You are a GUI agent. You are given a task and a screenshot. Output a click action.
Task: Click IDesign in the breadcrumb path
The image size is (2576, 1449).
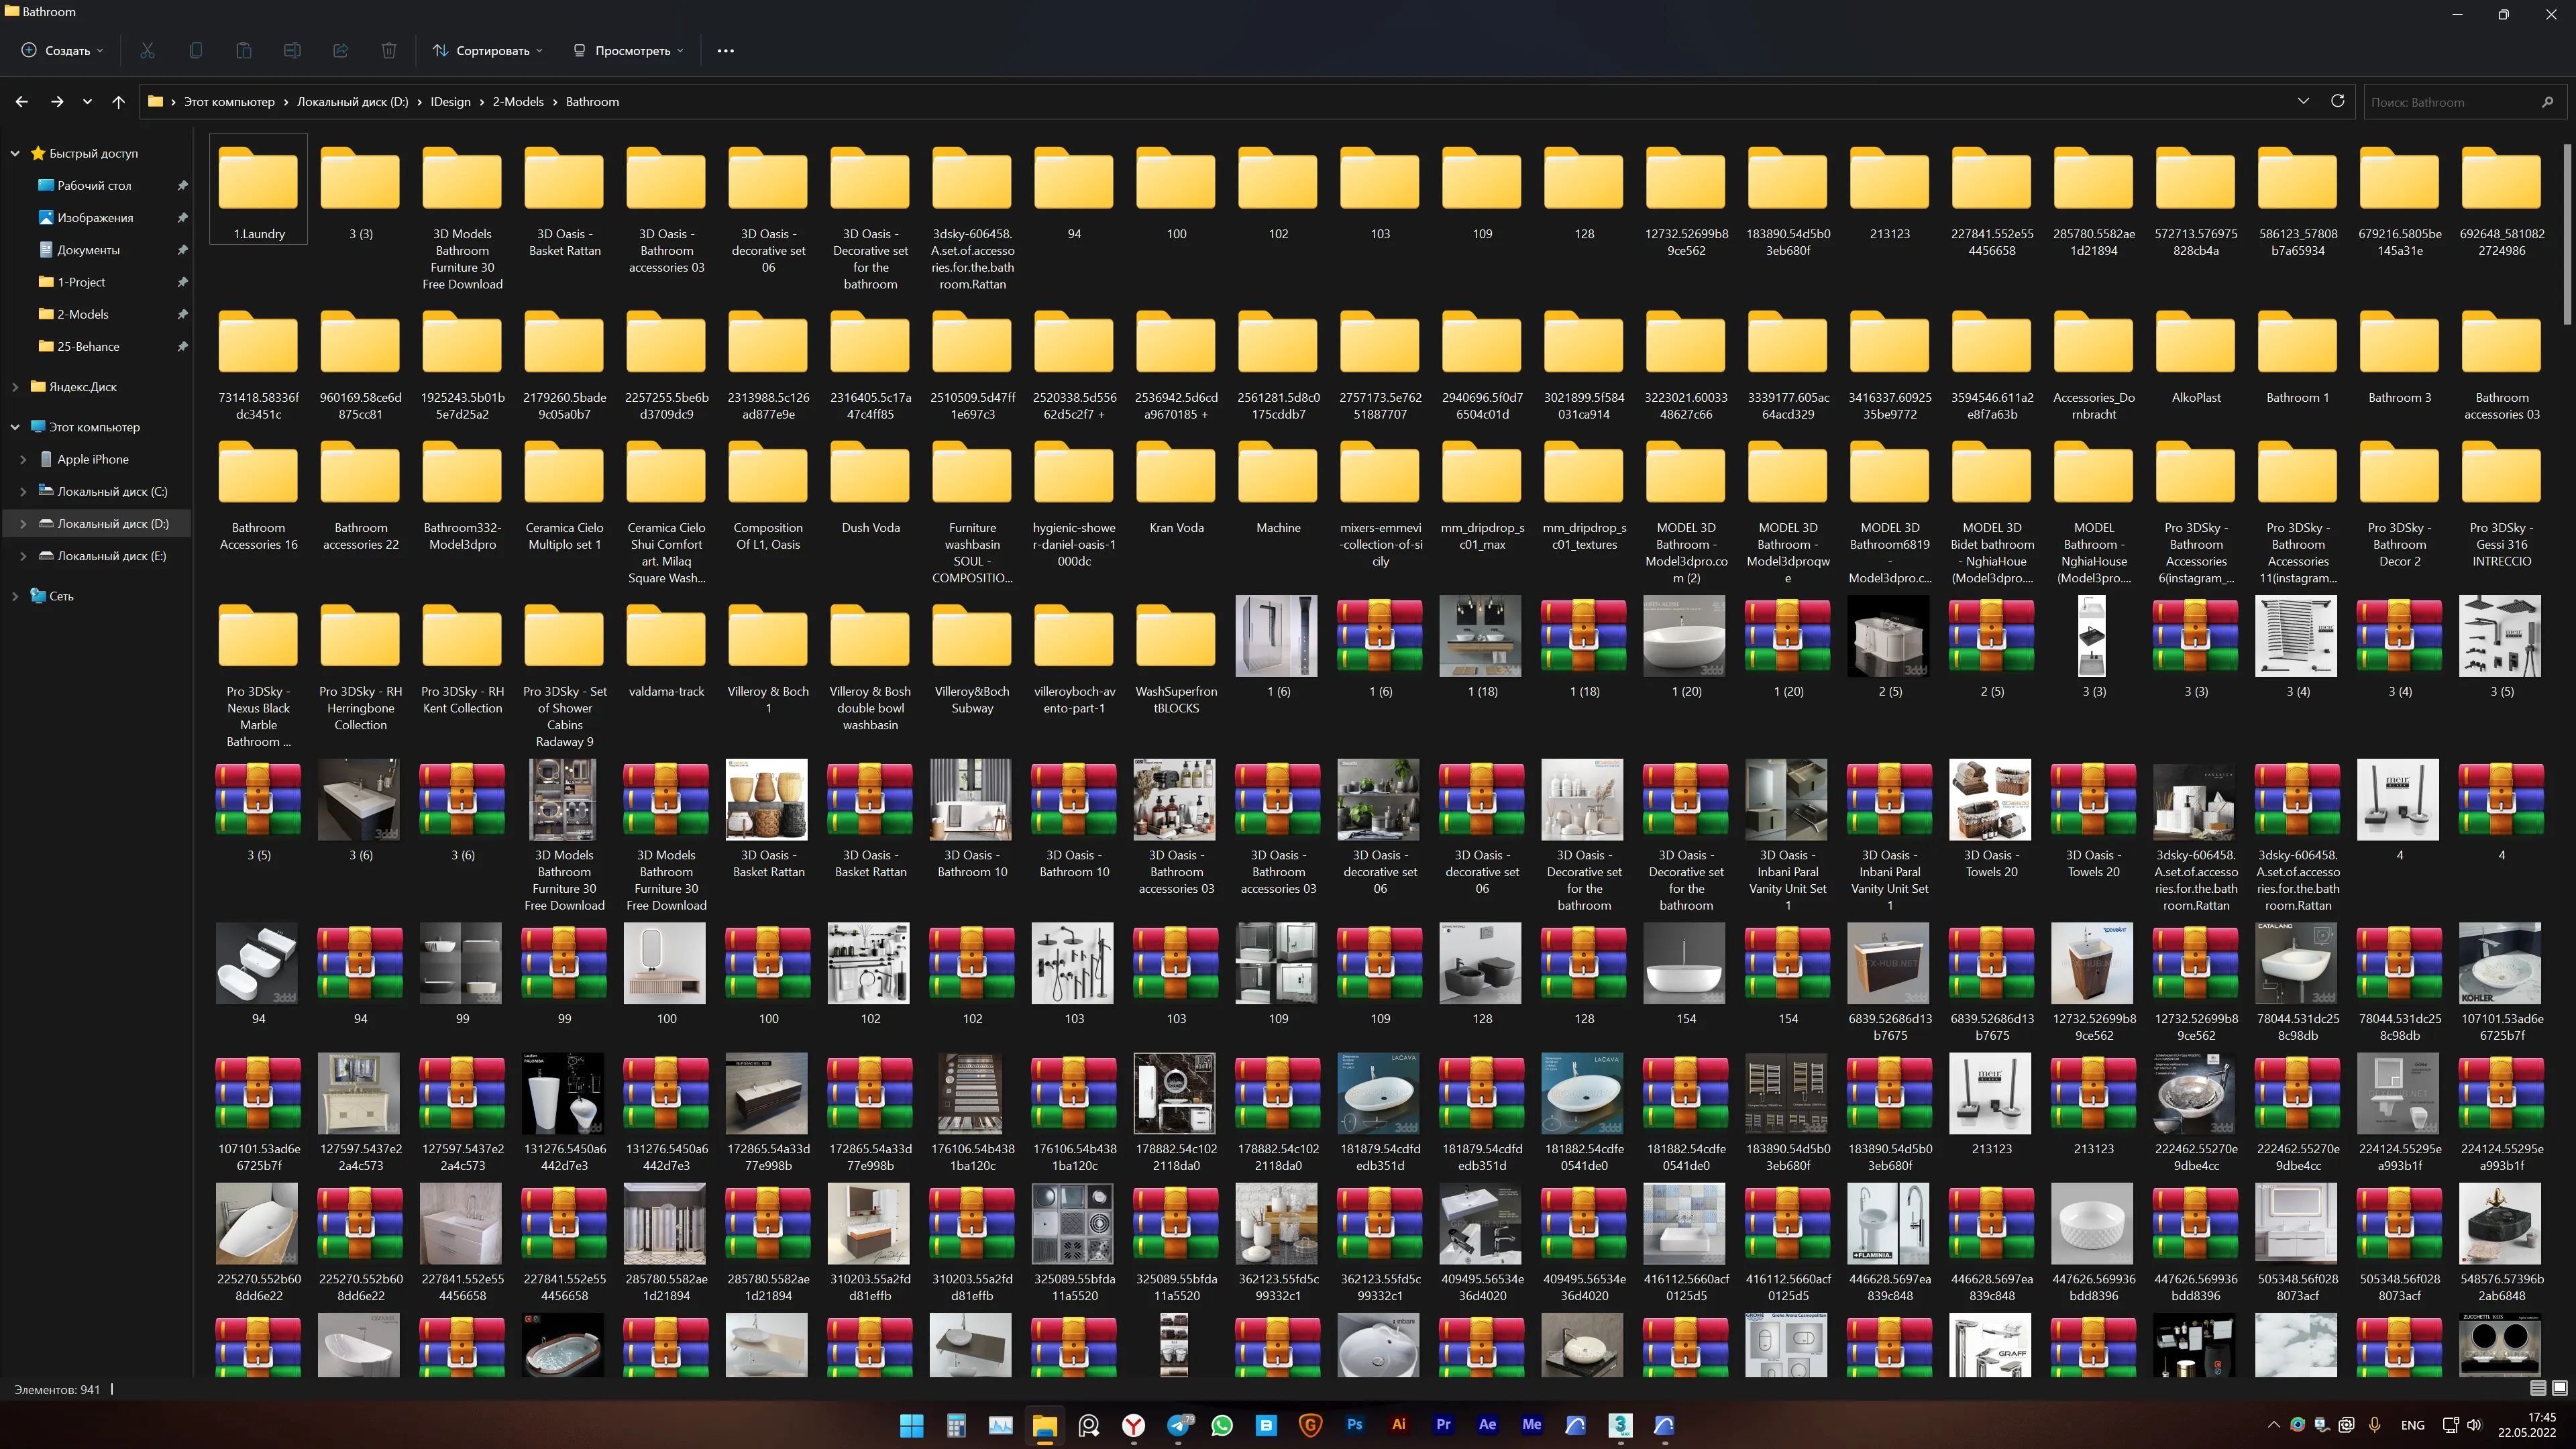(x=450, y=102)
